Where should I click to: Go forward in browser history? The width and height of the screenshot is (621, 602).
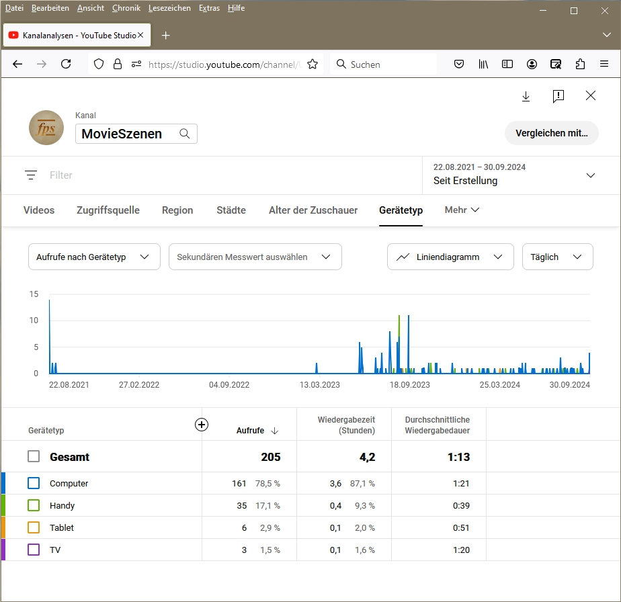click(x=42, y=64)
